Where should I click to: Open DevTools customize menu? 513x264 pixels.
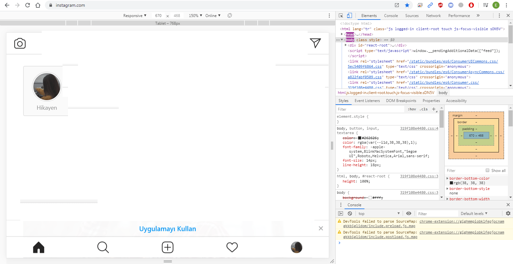click(x=499, y=15)
